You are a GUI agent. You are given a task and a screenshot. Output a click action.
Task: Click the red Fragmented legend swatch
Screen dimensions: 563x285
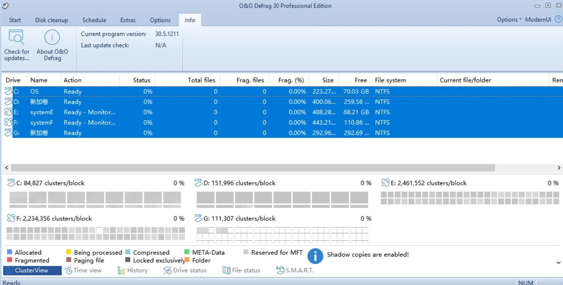(x=9, y=260)
